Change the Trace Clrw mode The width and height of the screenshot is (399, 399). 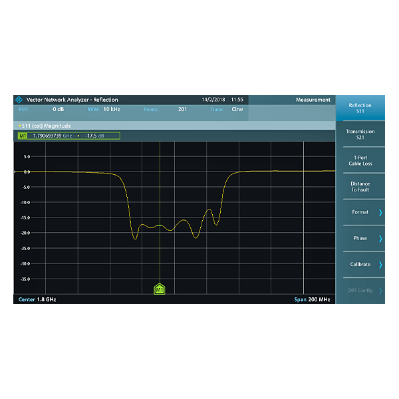point(237,109)
